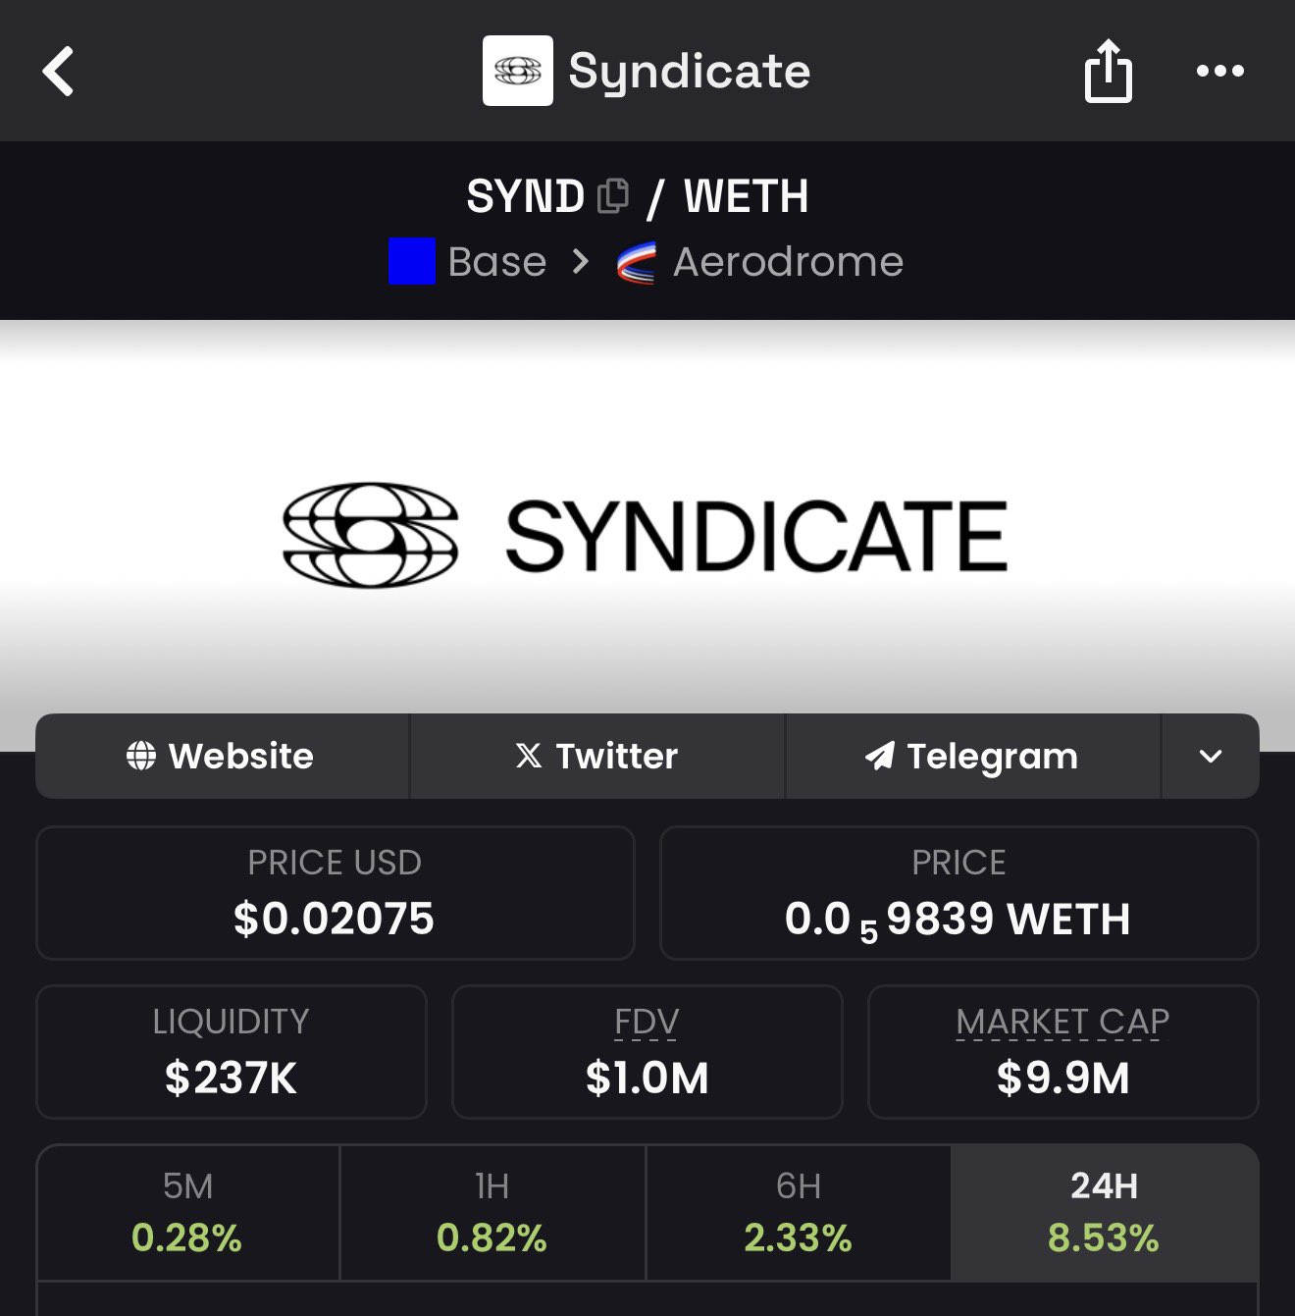Viewport: 1295px width, 1316px height.
Task: Open the three-dot more options menu
Action: [x=1219, y=71]
